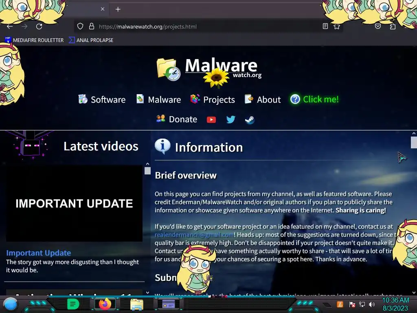Click the Information blue info bubble icon
Screen dimensions: 417x313
click(162, 146)
